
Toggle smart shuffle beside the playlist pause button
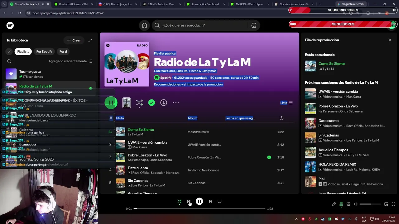139,103
